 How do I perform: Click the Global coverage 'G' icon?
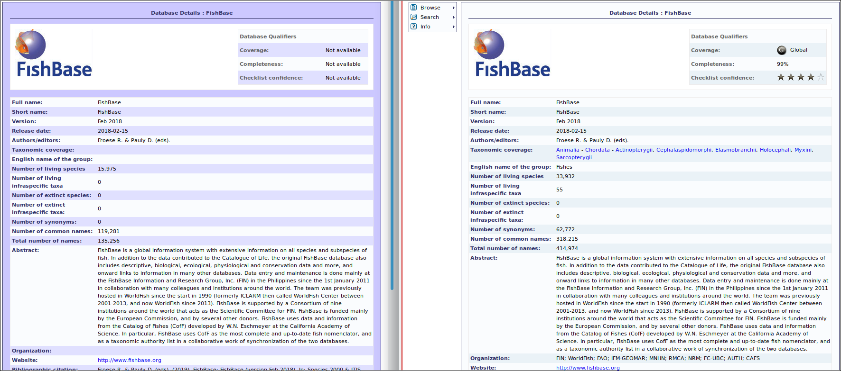782,50
